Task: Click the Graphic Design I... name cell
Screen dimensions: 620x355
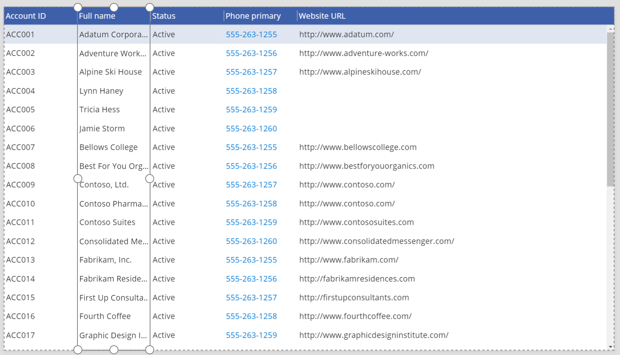Action: pos(113,335)
